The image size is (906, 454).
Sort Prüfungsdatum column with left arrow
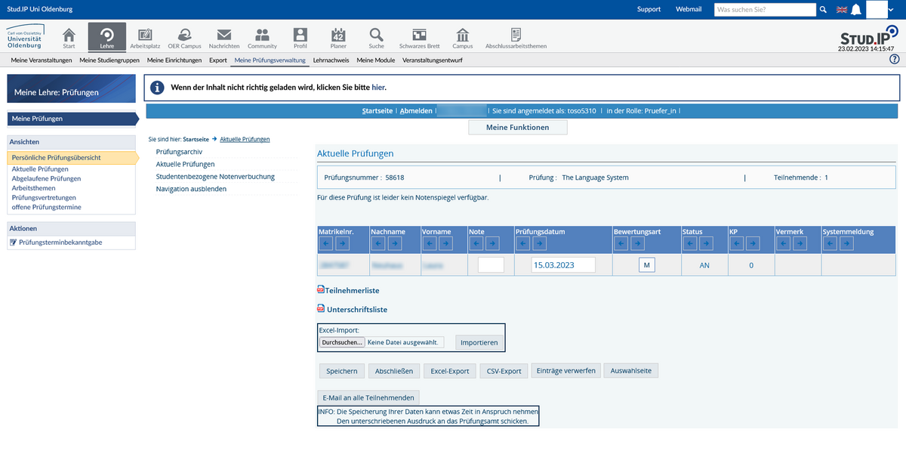coord(523,243)
